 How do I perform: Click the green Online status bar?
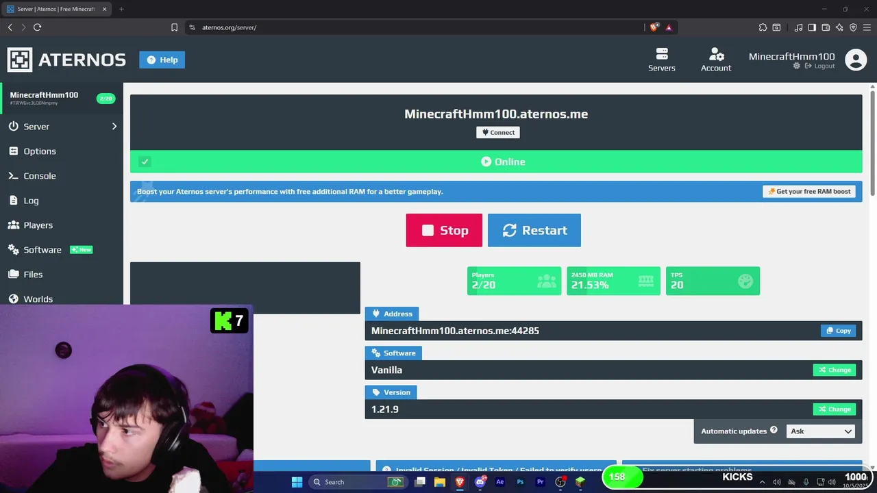pyautogui.click(x=496, y=162)
